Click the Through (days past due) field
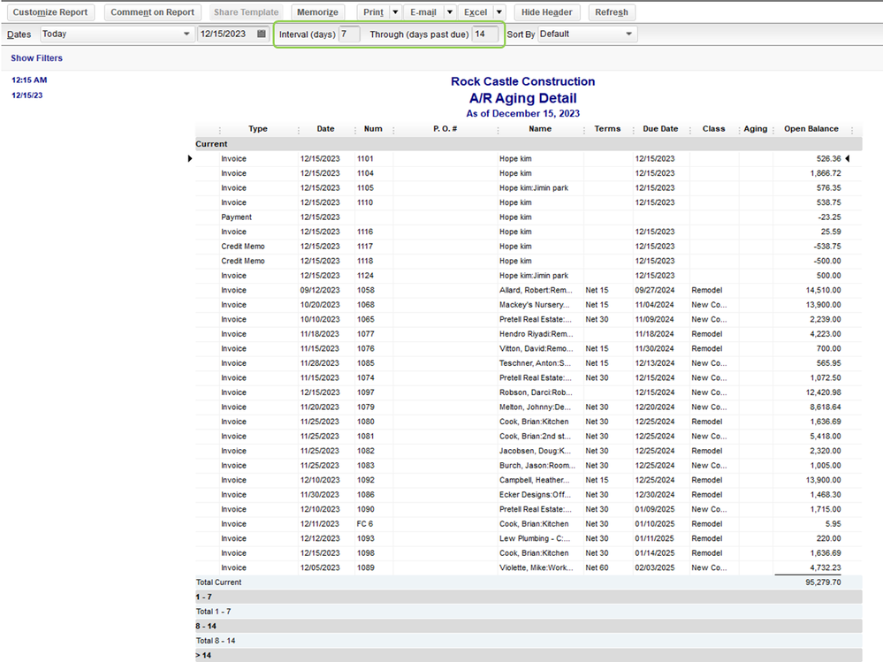Screen dimensions: 883x662 (485, 34)
